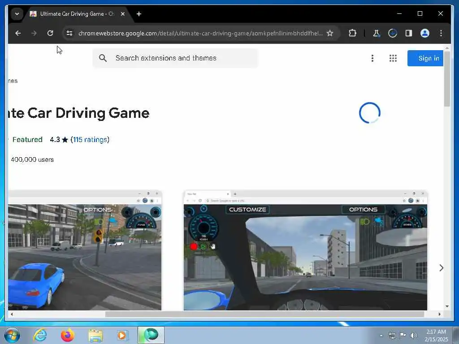Click the forward navigation arrow
The image size is (459, 344).
pyautogui.click(x=34, y=33)
